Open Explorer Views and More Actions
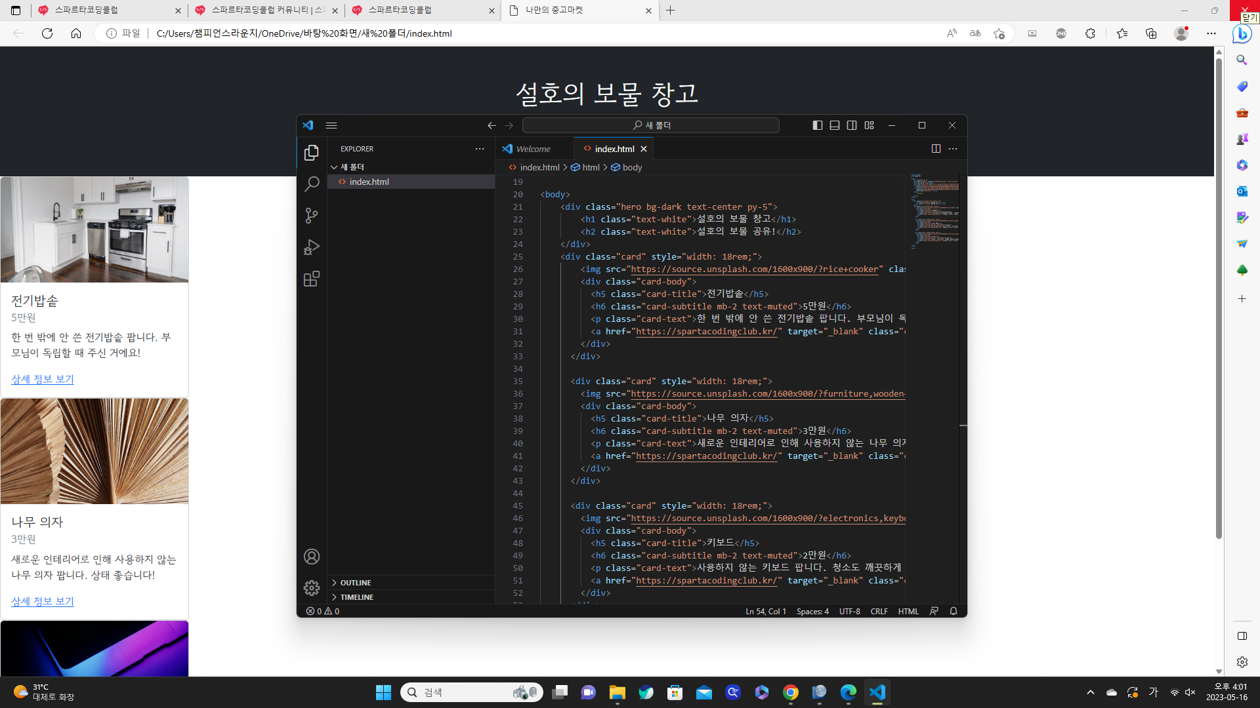This screenshot has width=1260, height=708. (x=480, y=149)
